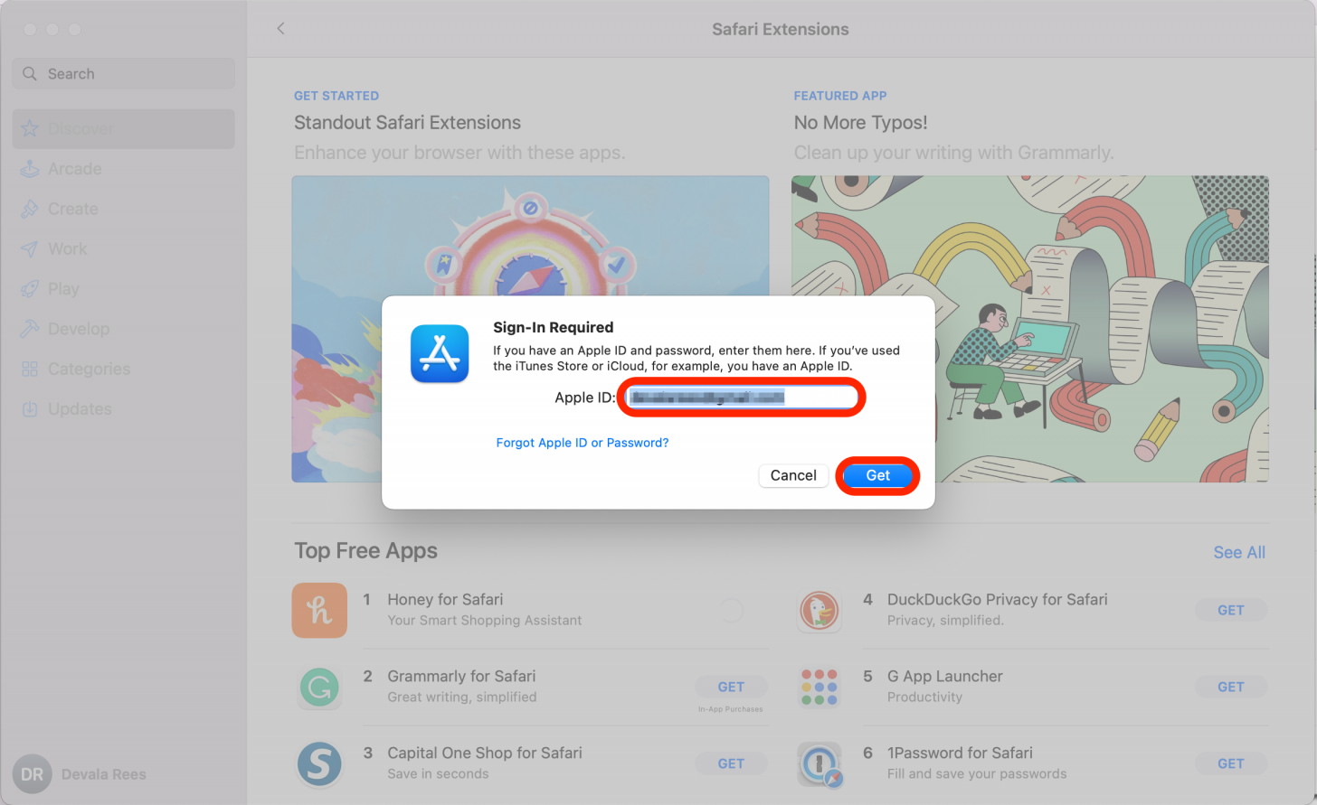1317x805 pixels.
Task: Get 1Password for Safari
Action: click(x=1231, y=763)
